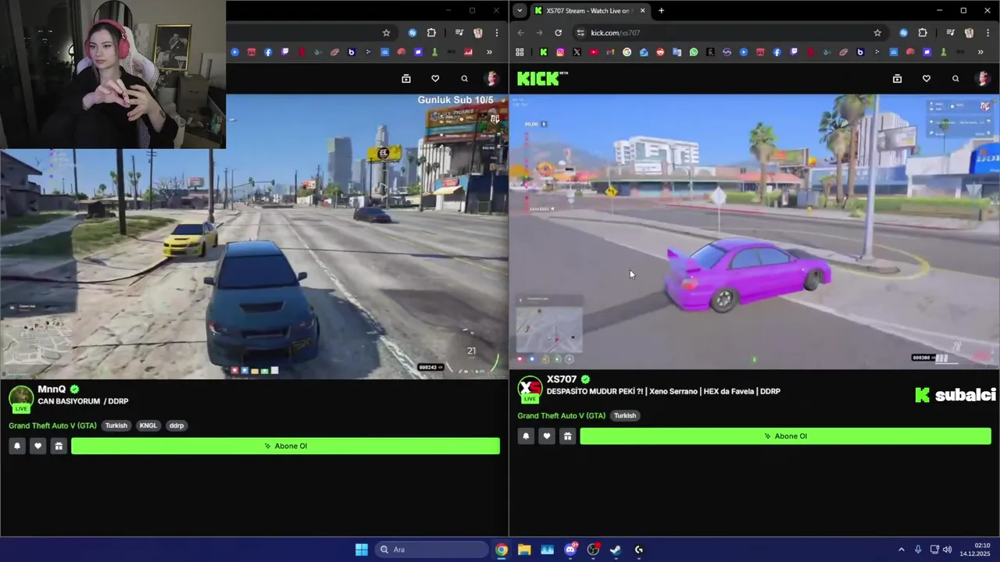Open Kick following heart in right window header
This screenshot has width=1000, height=562.
point(927,78)
